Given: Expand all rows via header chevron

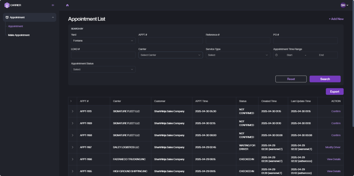Looking at the screenshot, I should pyautogui.click(x=71, y=101).
